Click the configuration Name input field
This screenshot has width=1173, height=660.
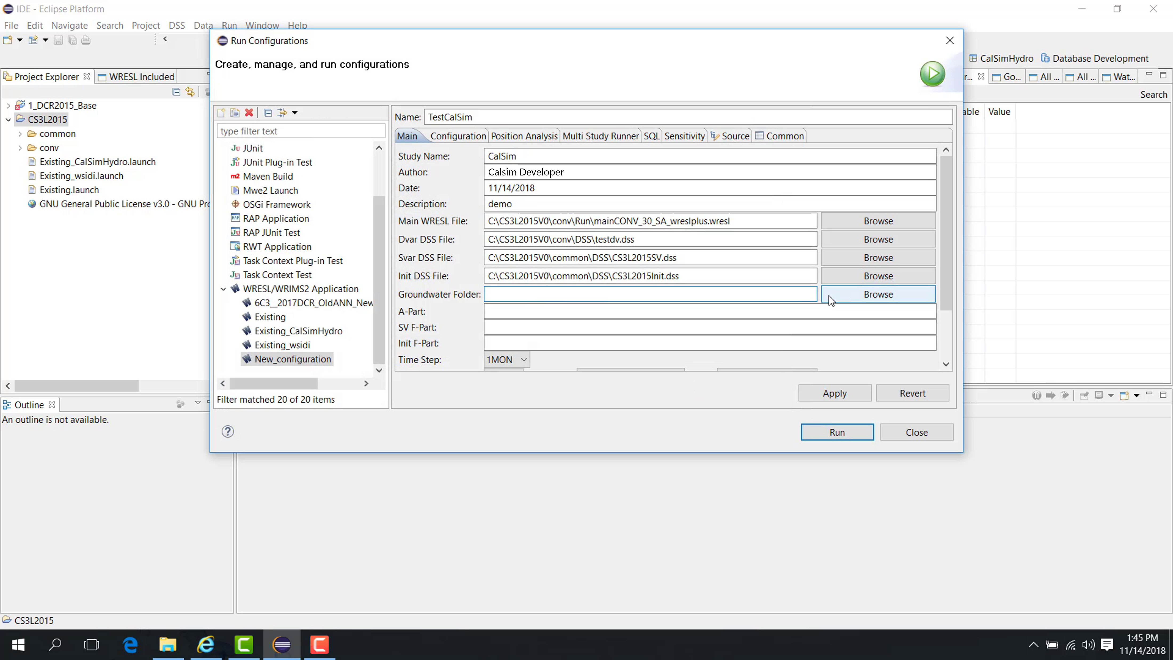pos(688,117)
